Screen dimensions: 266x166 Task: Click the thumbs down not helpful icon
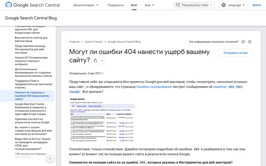(249, 42)
